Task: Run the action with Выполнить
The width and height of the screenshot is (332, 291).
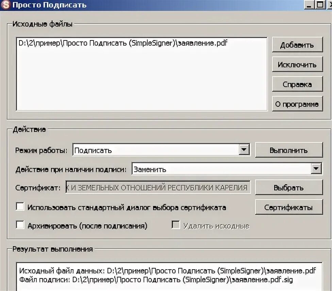Action: point(289,150)
